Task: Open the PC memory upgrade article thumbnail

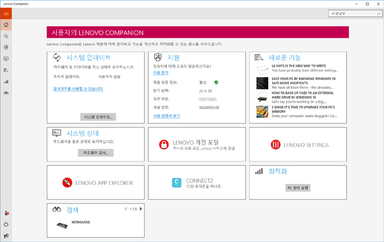Action: point(262,112)
